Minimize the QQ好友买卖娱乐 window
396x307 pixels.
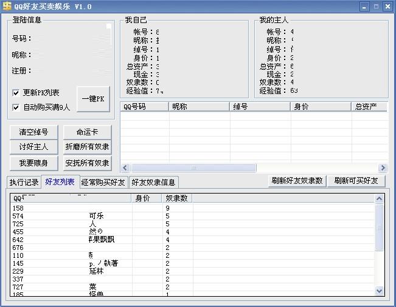pyautogui.click(x=364, y=7)
